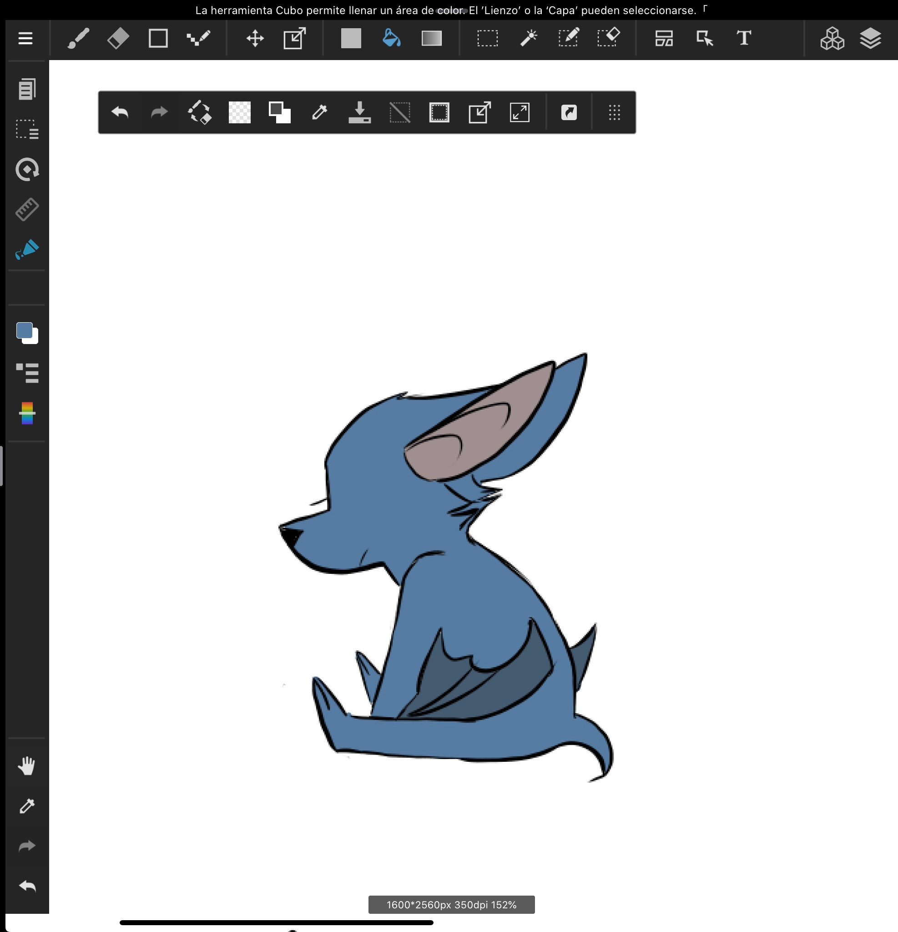Select the dot/polyline pen tool
This screenshot has width=898, height=932.
198,38
